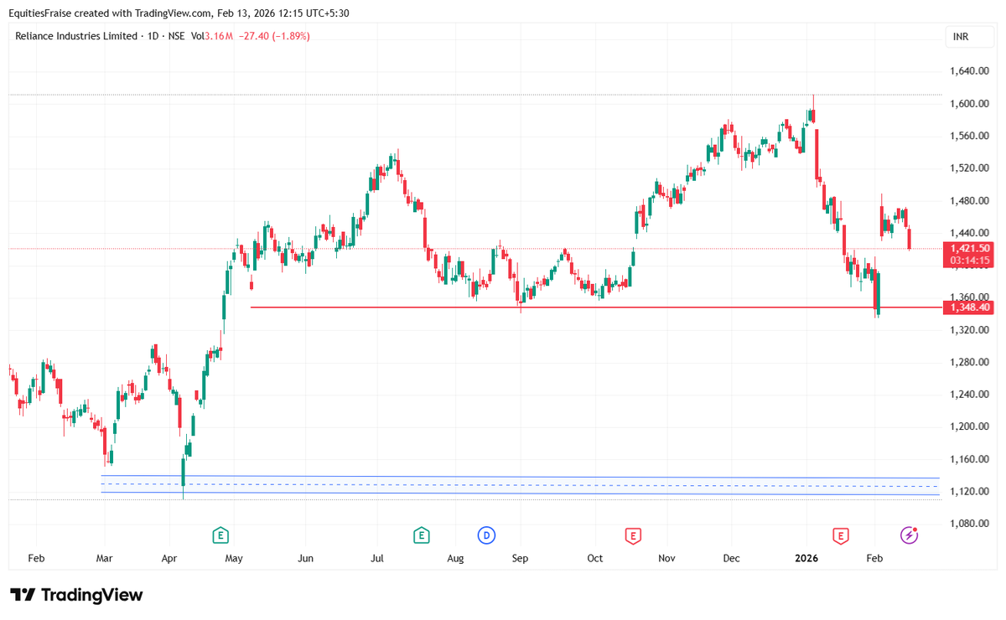This screenshot has height=620, width=1006.
Task: Click the Oct label on the time axis
Action: click(594, 558)
